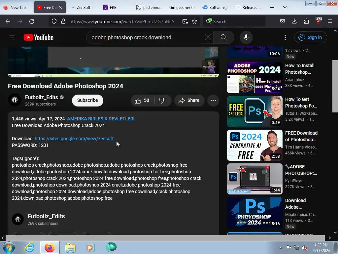338x254 pixels.
Task: Launch Internet Explorer from taskbar
Action: point(29,247)
